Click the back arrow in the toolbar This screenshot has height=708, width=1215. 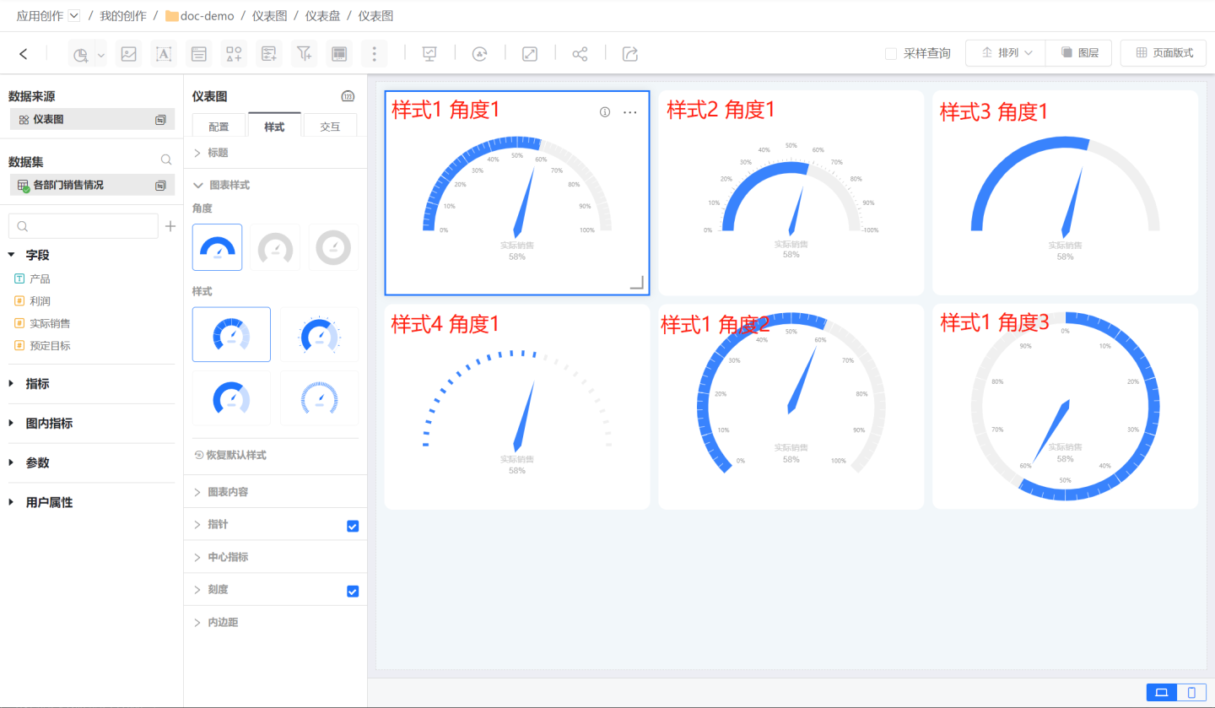pos(23,54)
